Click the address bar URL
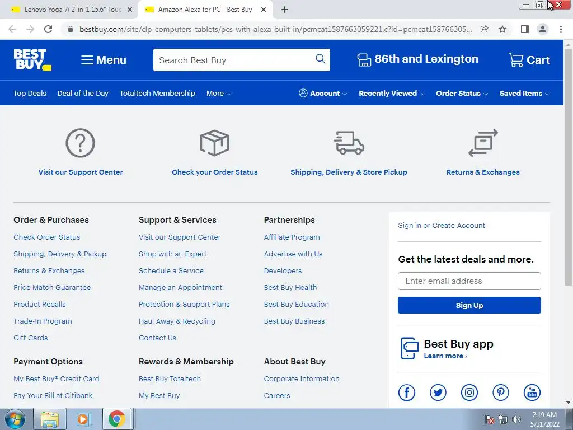Viewport: 573px width, 430px height. (275, 29)
